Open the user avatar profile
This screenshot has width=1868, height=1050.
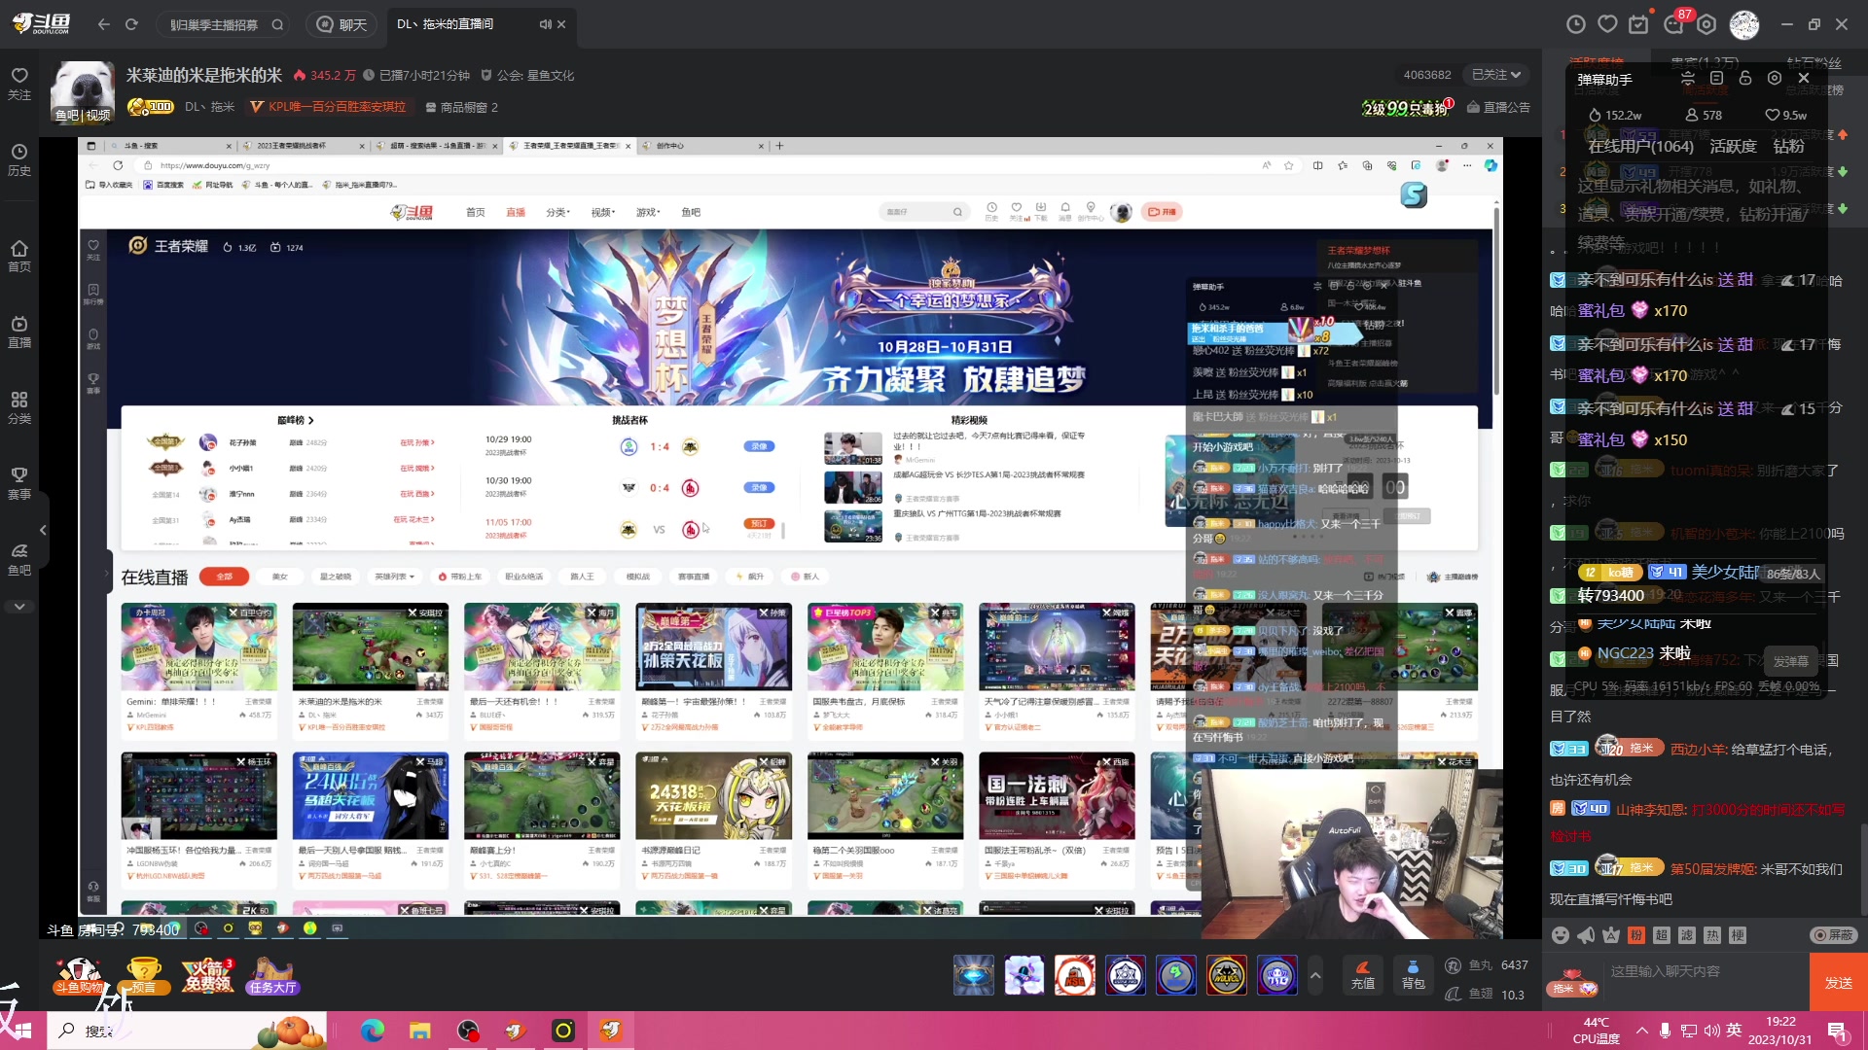click(x=1743, y=24)
